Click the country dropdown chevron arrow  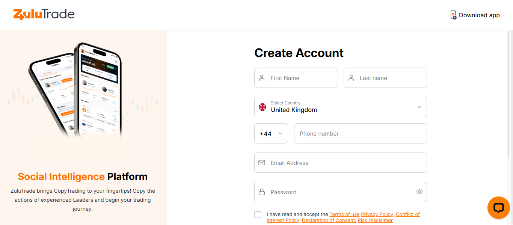(x=419, y=107)
